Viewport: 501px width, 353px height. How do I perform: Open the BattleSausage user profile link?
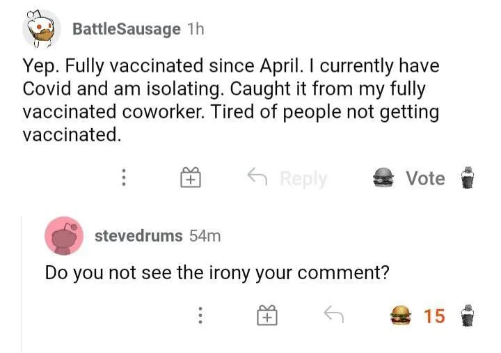point(126,29)
